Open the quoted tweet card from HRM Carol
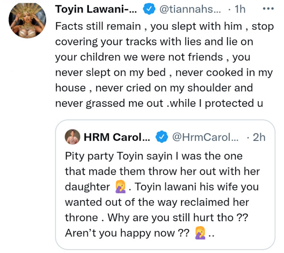The height and width of the screenshot is (253, 284). (165, 185)
